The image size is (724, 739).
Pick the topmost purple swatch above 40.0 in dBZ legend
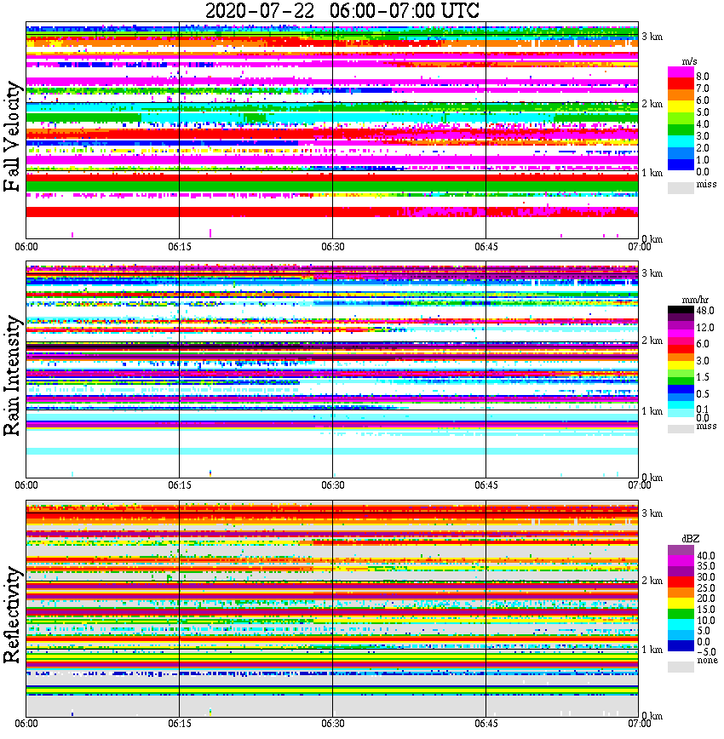click(x=681, y=550)
